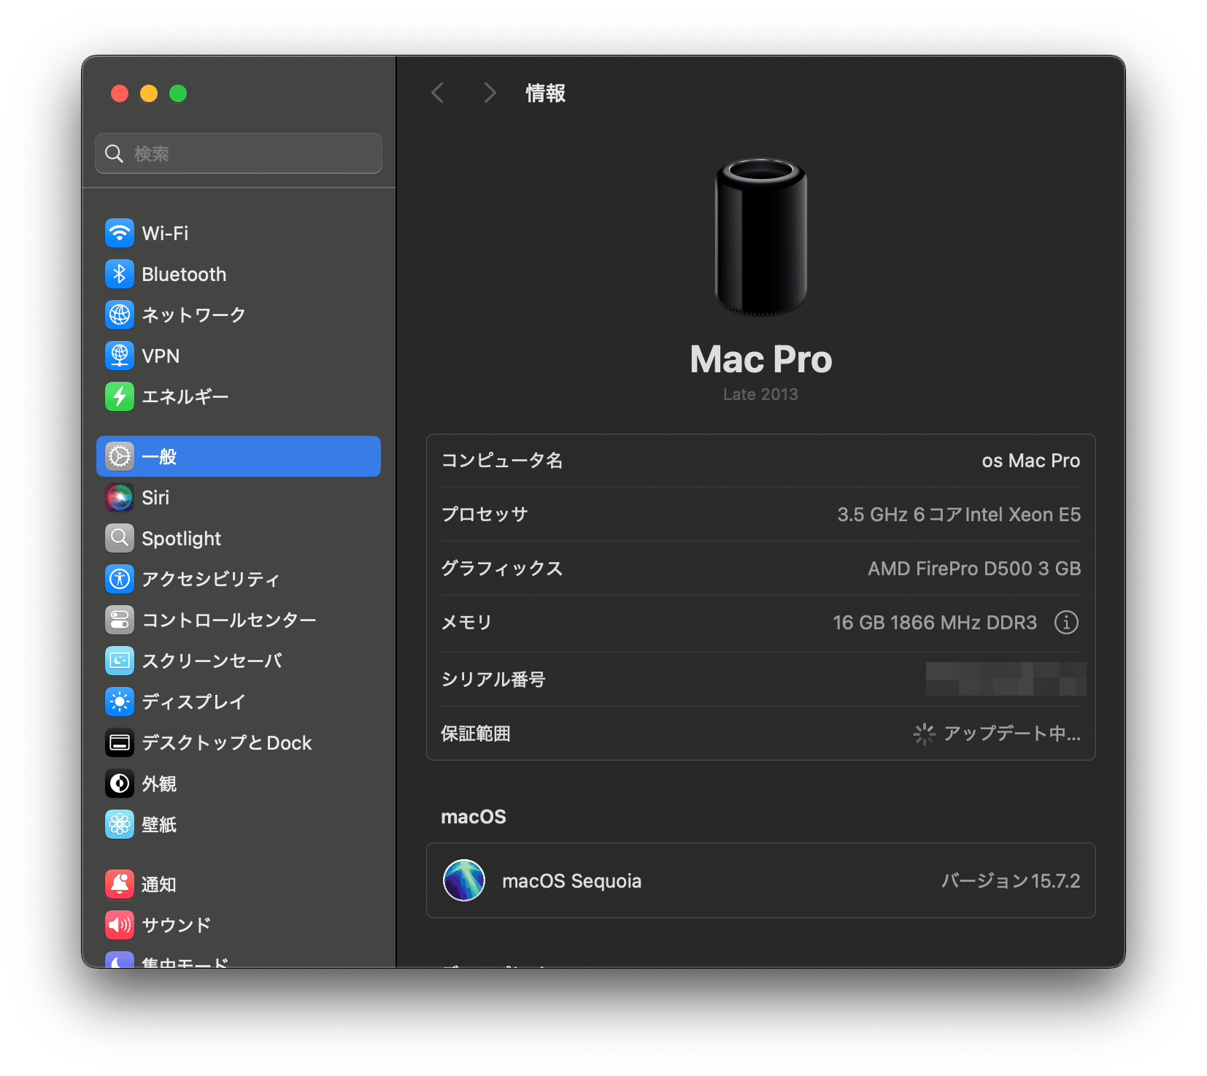Viewport: 1207px width, 1076px height.
Task: Open ディスプレイ settings
Action: tap(194, 702)
